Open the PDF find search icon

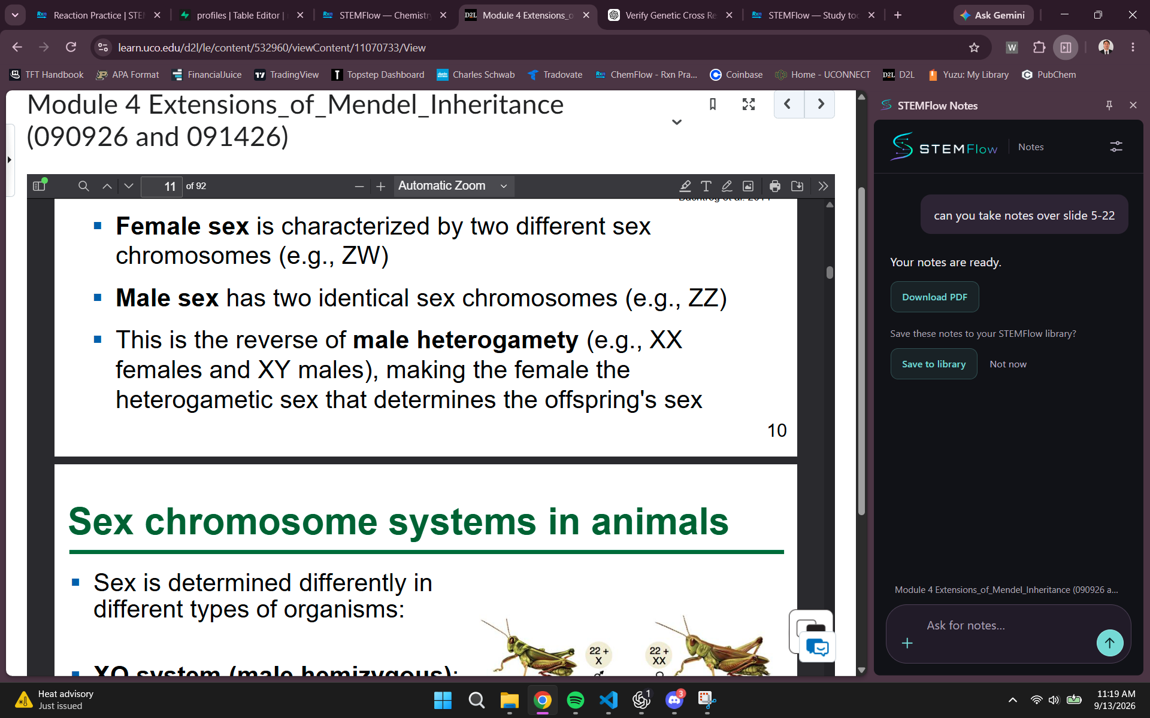click(x=84, y=186)
